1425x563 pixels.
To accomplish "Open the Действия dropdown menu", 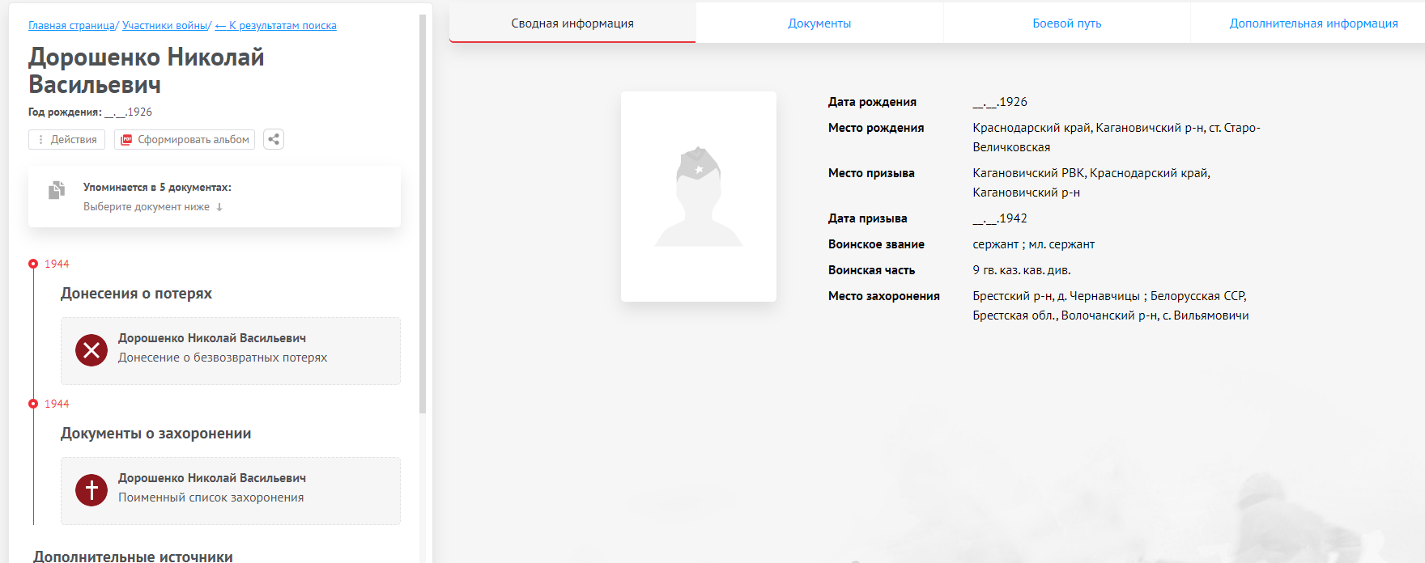I will pyautogui.click(x=66, y=140).
